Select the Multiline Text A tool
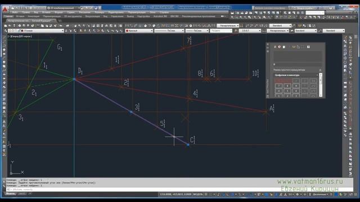 coord(4,112)
